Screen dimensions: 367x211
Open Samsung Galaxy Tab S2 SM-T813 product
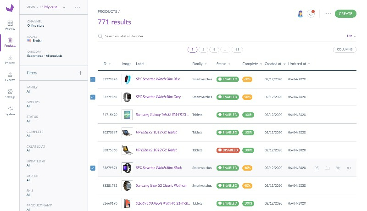tap(162, 115)
